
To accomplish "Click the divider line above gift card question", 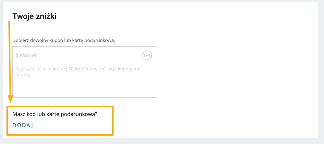I will [136, 104].
